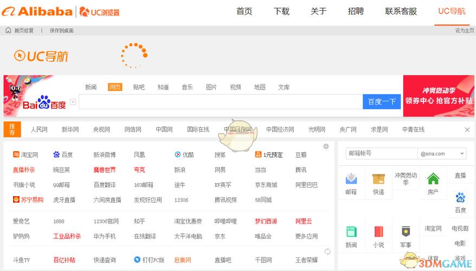
Task: Open the settings gear in site grid
Action: point(326,146)
